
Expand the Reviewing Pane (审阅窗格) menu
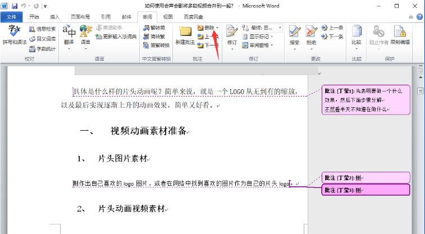point(258,45)
